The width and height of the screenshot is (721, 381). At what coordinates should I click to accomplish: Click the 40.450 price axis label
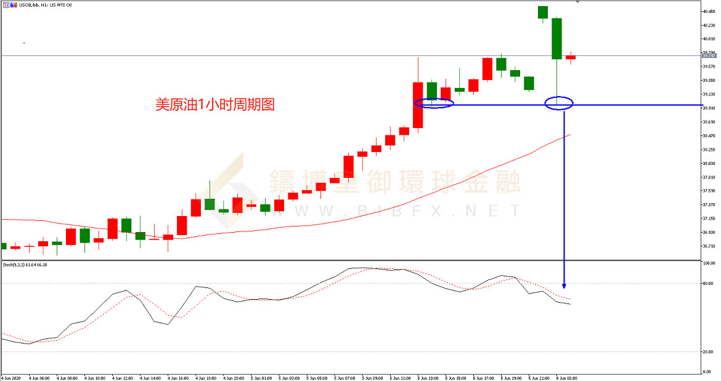pyautogui.click(x=709, y=11)
